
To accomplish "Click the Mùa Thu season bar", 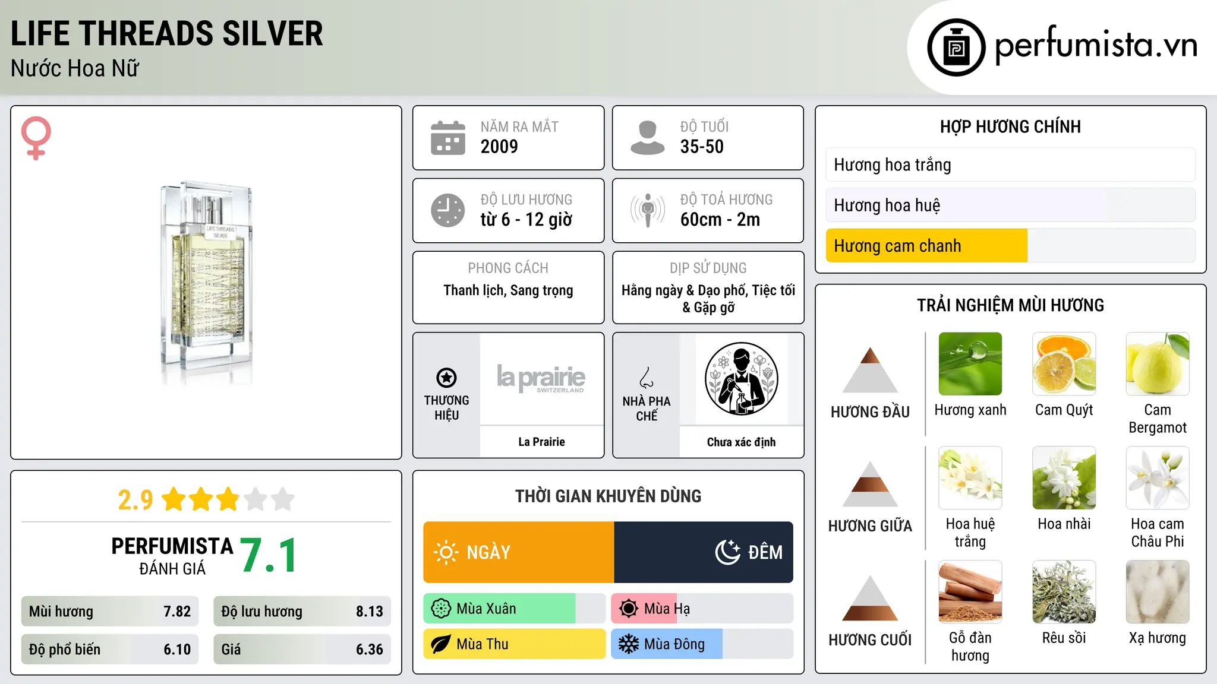I will tap(515, 644).
